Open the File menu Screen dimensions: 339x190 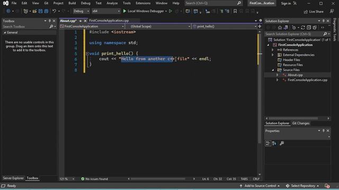(14, 3)
